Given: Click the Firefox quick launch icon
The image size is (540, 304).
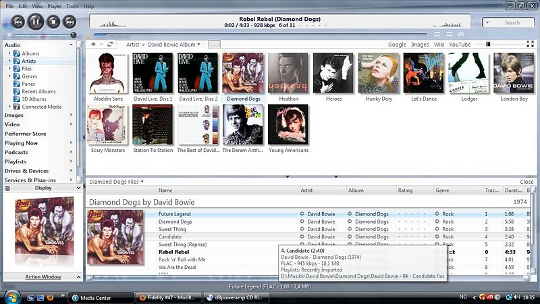Looking at the screenshot, I should pyautogui.click(x=50, y=297).
